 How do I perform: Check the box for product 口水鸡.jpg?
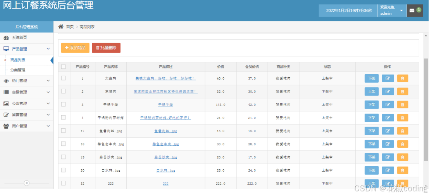(x=64, y=170)
